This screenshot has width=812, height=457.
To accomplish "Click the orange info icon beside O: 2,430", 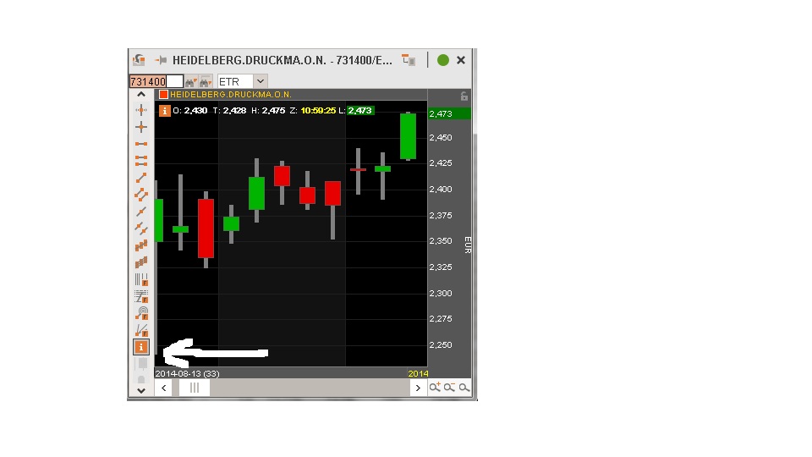I will (x=165, y=110).
